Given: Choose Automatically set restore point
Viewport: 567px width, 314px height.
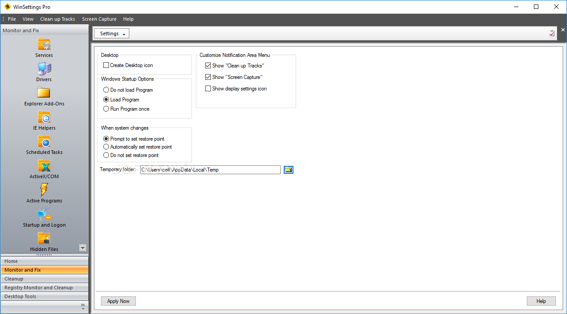Looking at the screenshot, I should coord(106,147).
